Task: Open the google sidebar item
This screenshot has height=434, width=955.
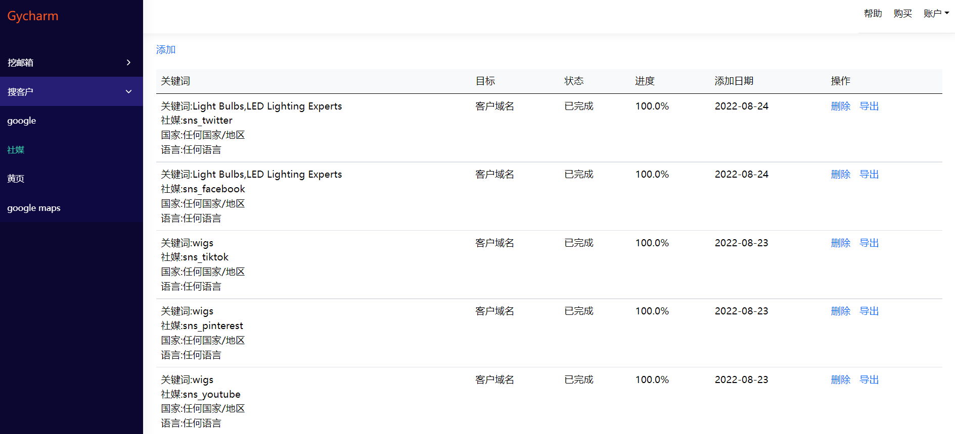Action: click(22, 121)
